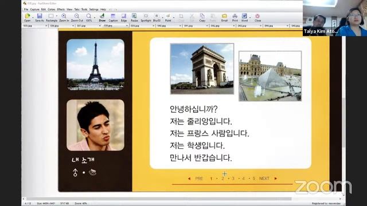Open the Tools menu
The height and width of the screenshot is (206, 367).
[x=84, y=10]
